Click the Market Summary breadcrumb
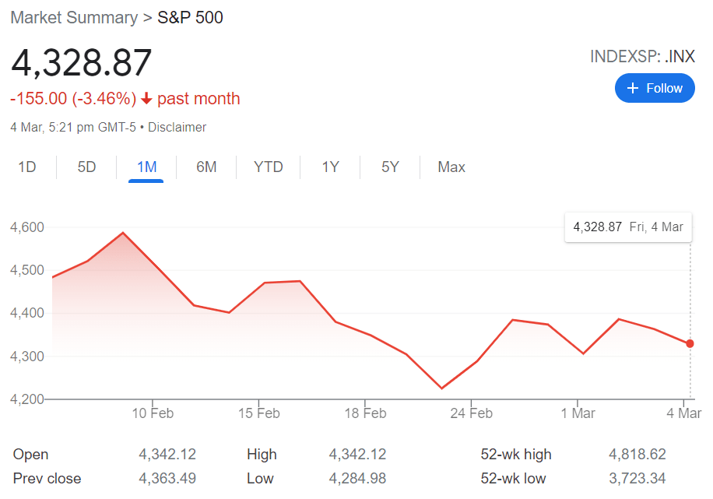The image size is (713, 499). click(74, 17)
